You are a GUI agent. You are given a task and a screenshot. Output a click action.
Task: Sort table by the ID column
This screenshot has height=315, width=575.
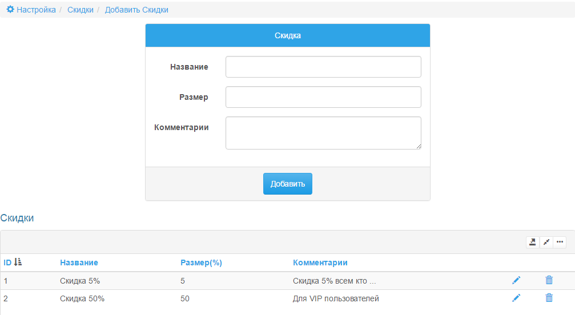pos(7,262)
